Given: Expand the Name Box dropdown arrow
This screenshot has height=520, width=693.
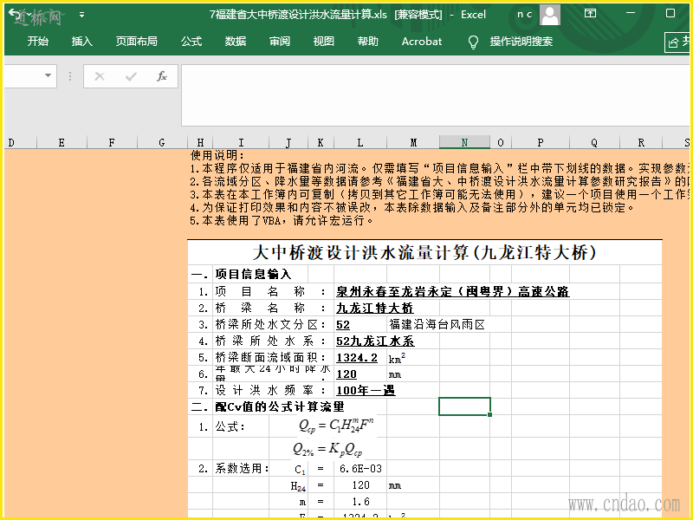Looking at the screenshot, I should click(x=48, y=75).
